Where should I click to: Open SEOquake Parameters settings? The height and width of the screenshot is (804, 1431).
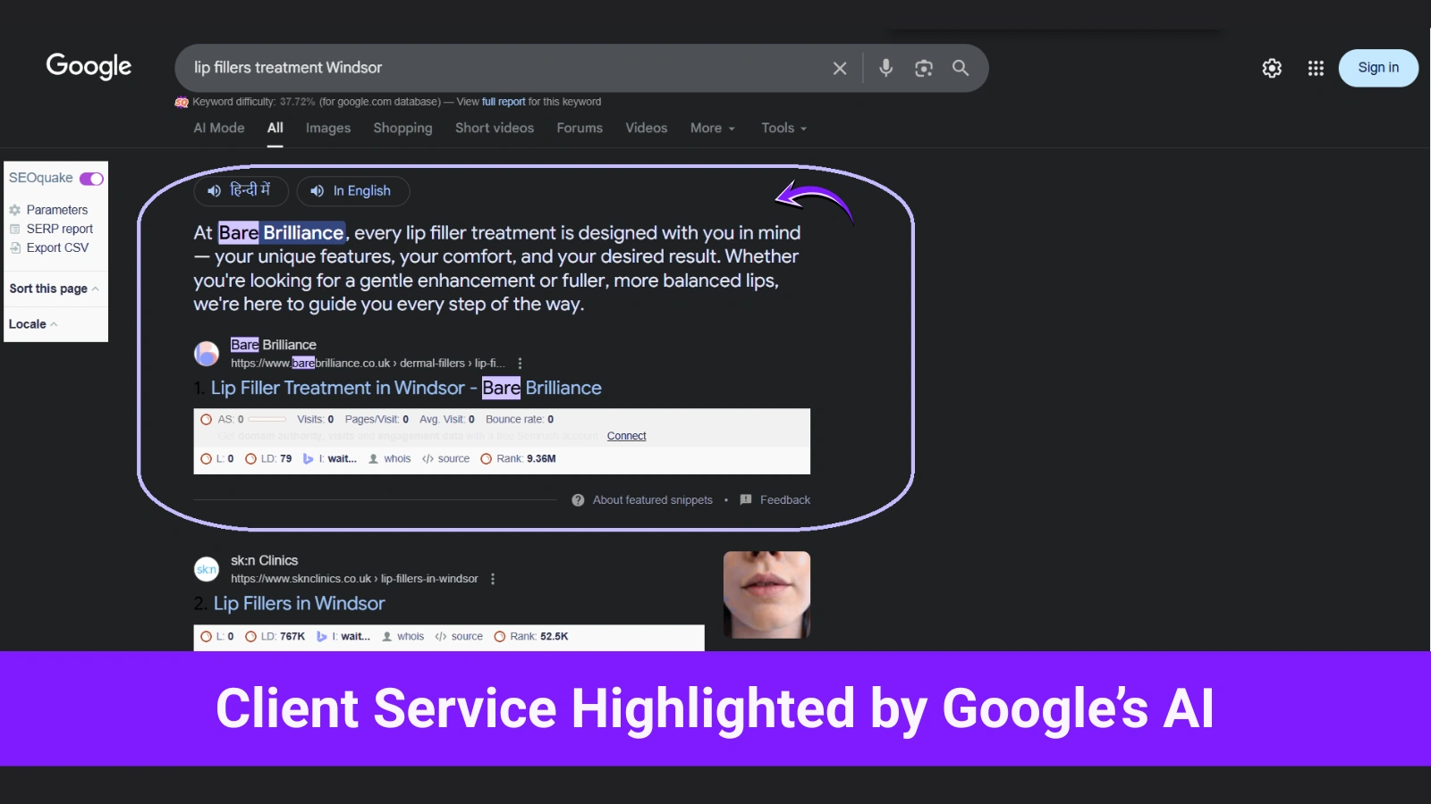point(56,209)
